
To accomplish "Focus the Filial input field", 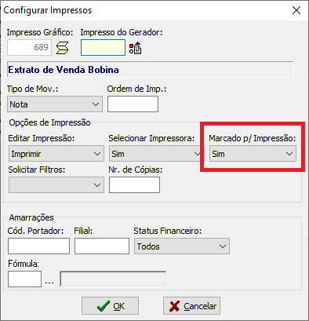I will tap(102, 246).
